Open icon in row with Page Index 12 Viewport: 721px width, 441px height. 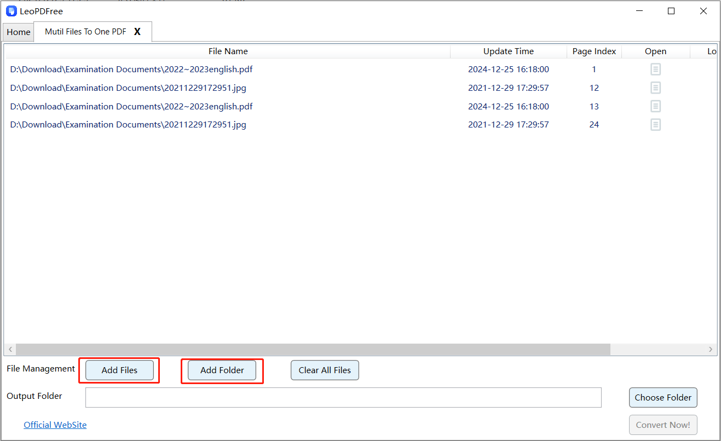[655, 88]
